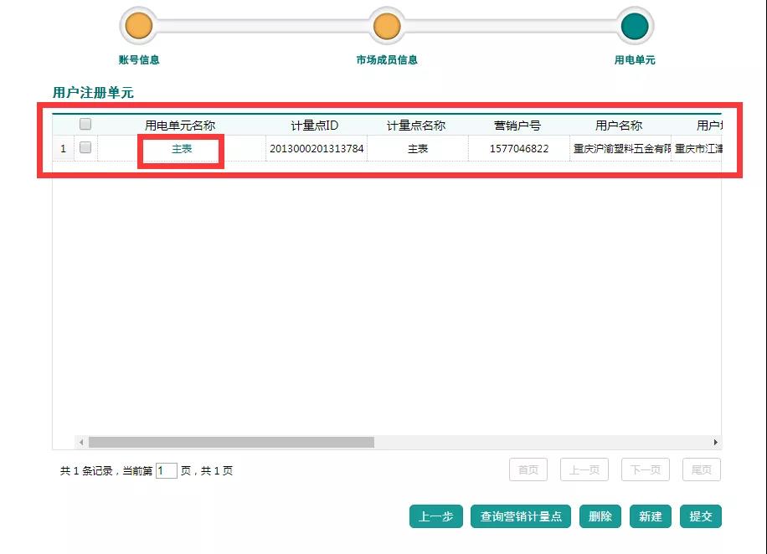Sort by 计量点ID column header
The width and height of the screenshot is (767, 554).
(315, 126)
